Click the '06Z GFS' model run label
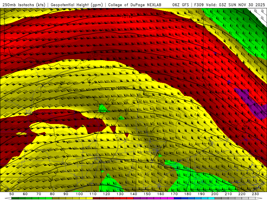Screen dimensions: 267x200 pyautogui.click(x=181, y=5)
